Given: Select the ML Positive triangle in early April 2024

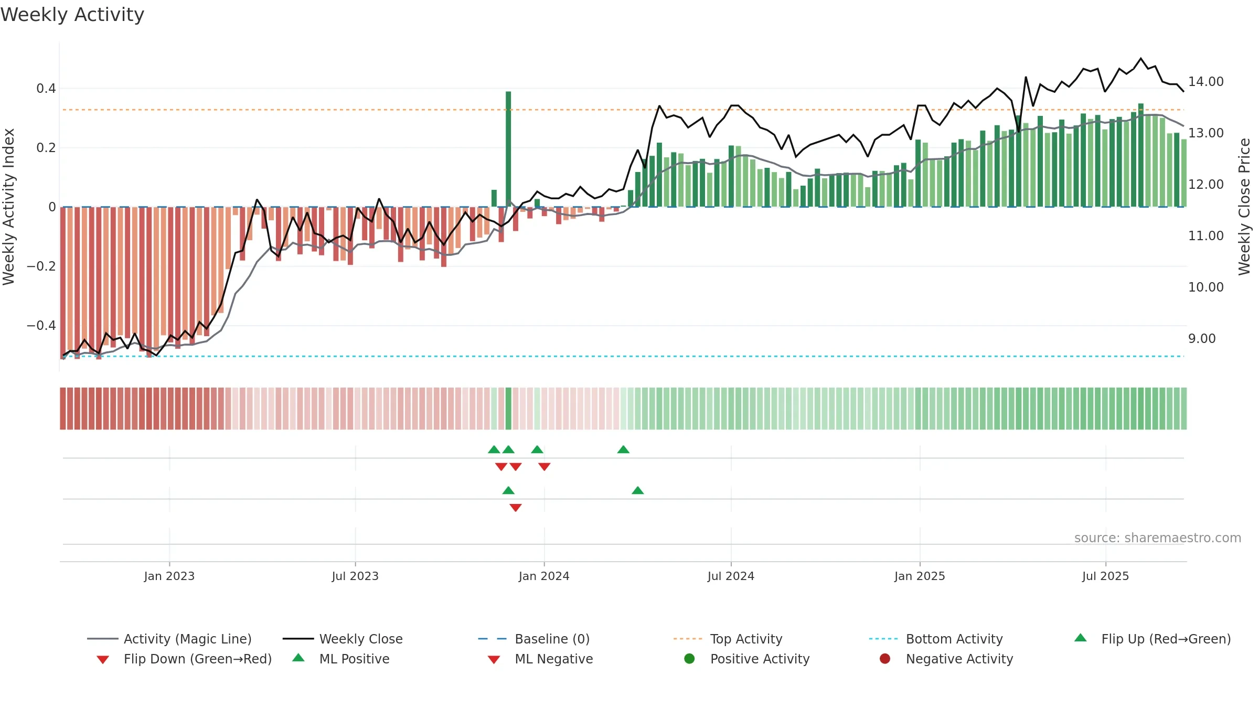Looking at the screenshot, I should (638, 490).
